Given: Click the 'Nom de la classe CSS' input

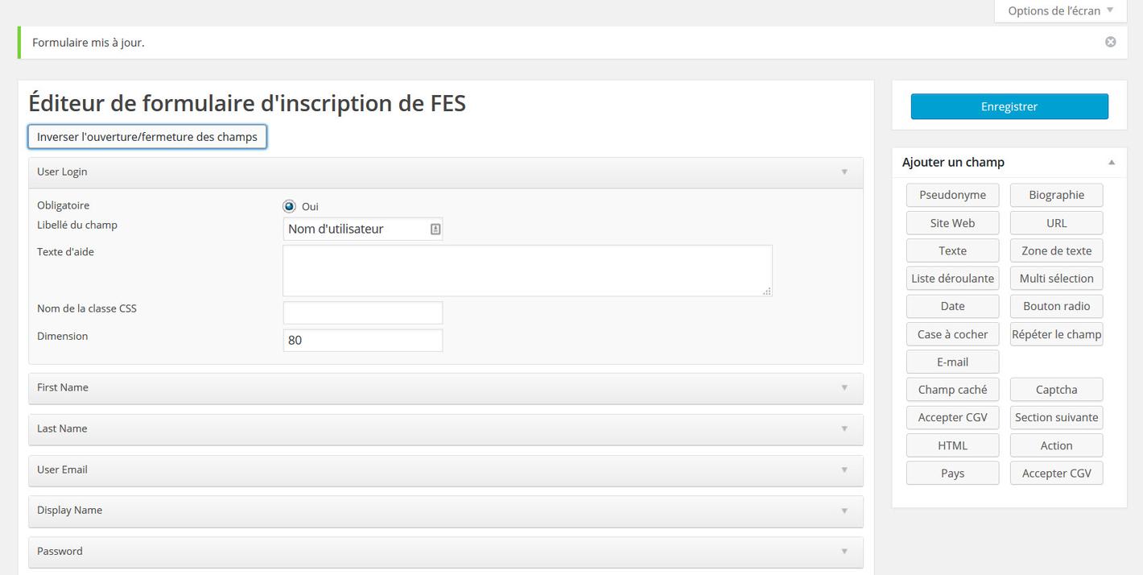Looking at the screenshot, I should click(362, 312).
